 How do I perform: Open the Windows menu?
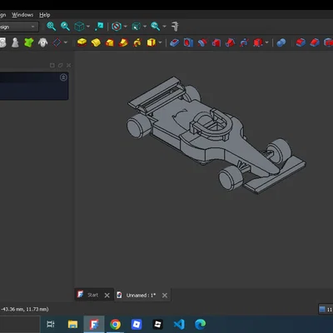22,15
